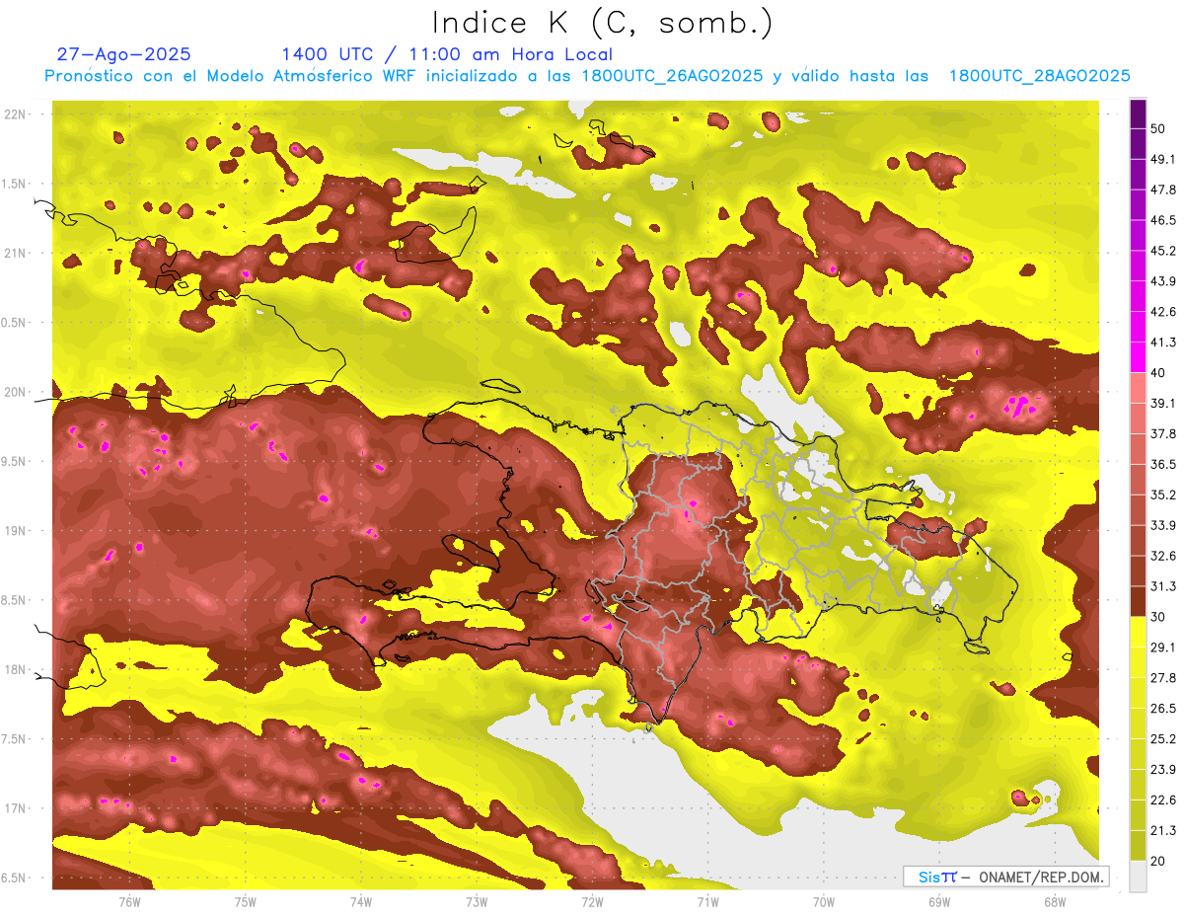Select the "47.8" colorbar label
This screenshot has height=915, width=1184.
point(1163,190)
